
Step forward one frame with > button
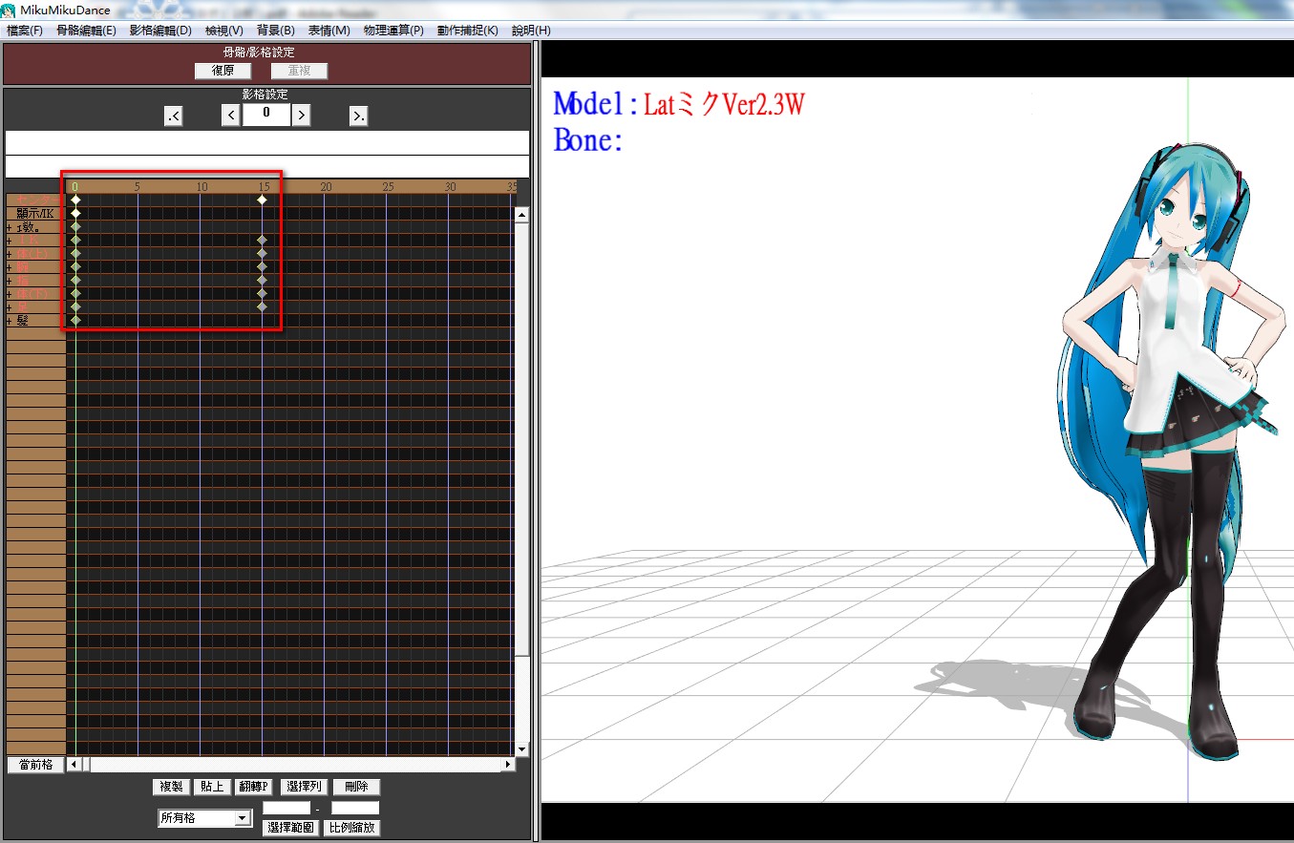click(x=301, y=116)
